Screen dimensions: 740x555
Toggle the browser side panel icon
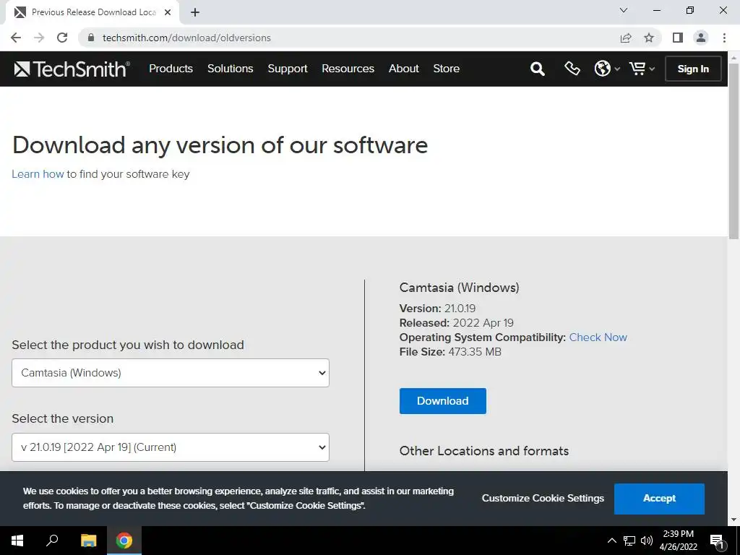click(678, 38)
